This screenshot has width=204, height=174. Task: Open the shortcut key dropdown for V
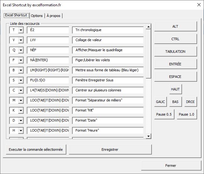21,40
